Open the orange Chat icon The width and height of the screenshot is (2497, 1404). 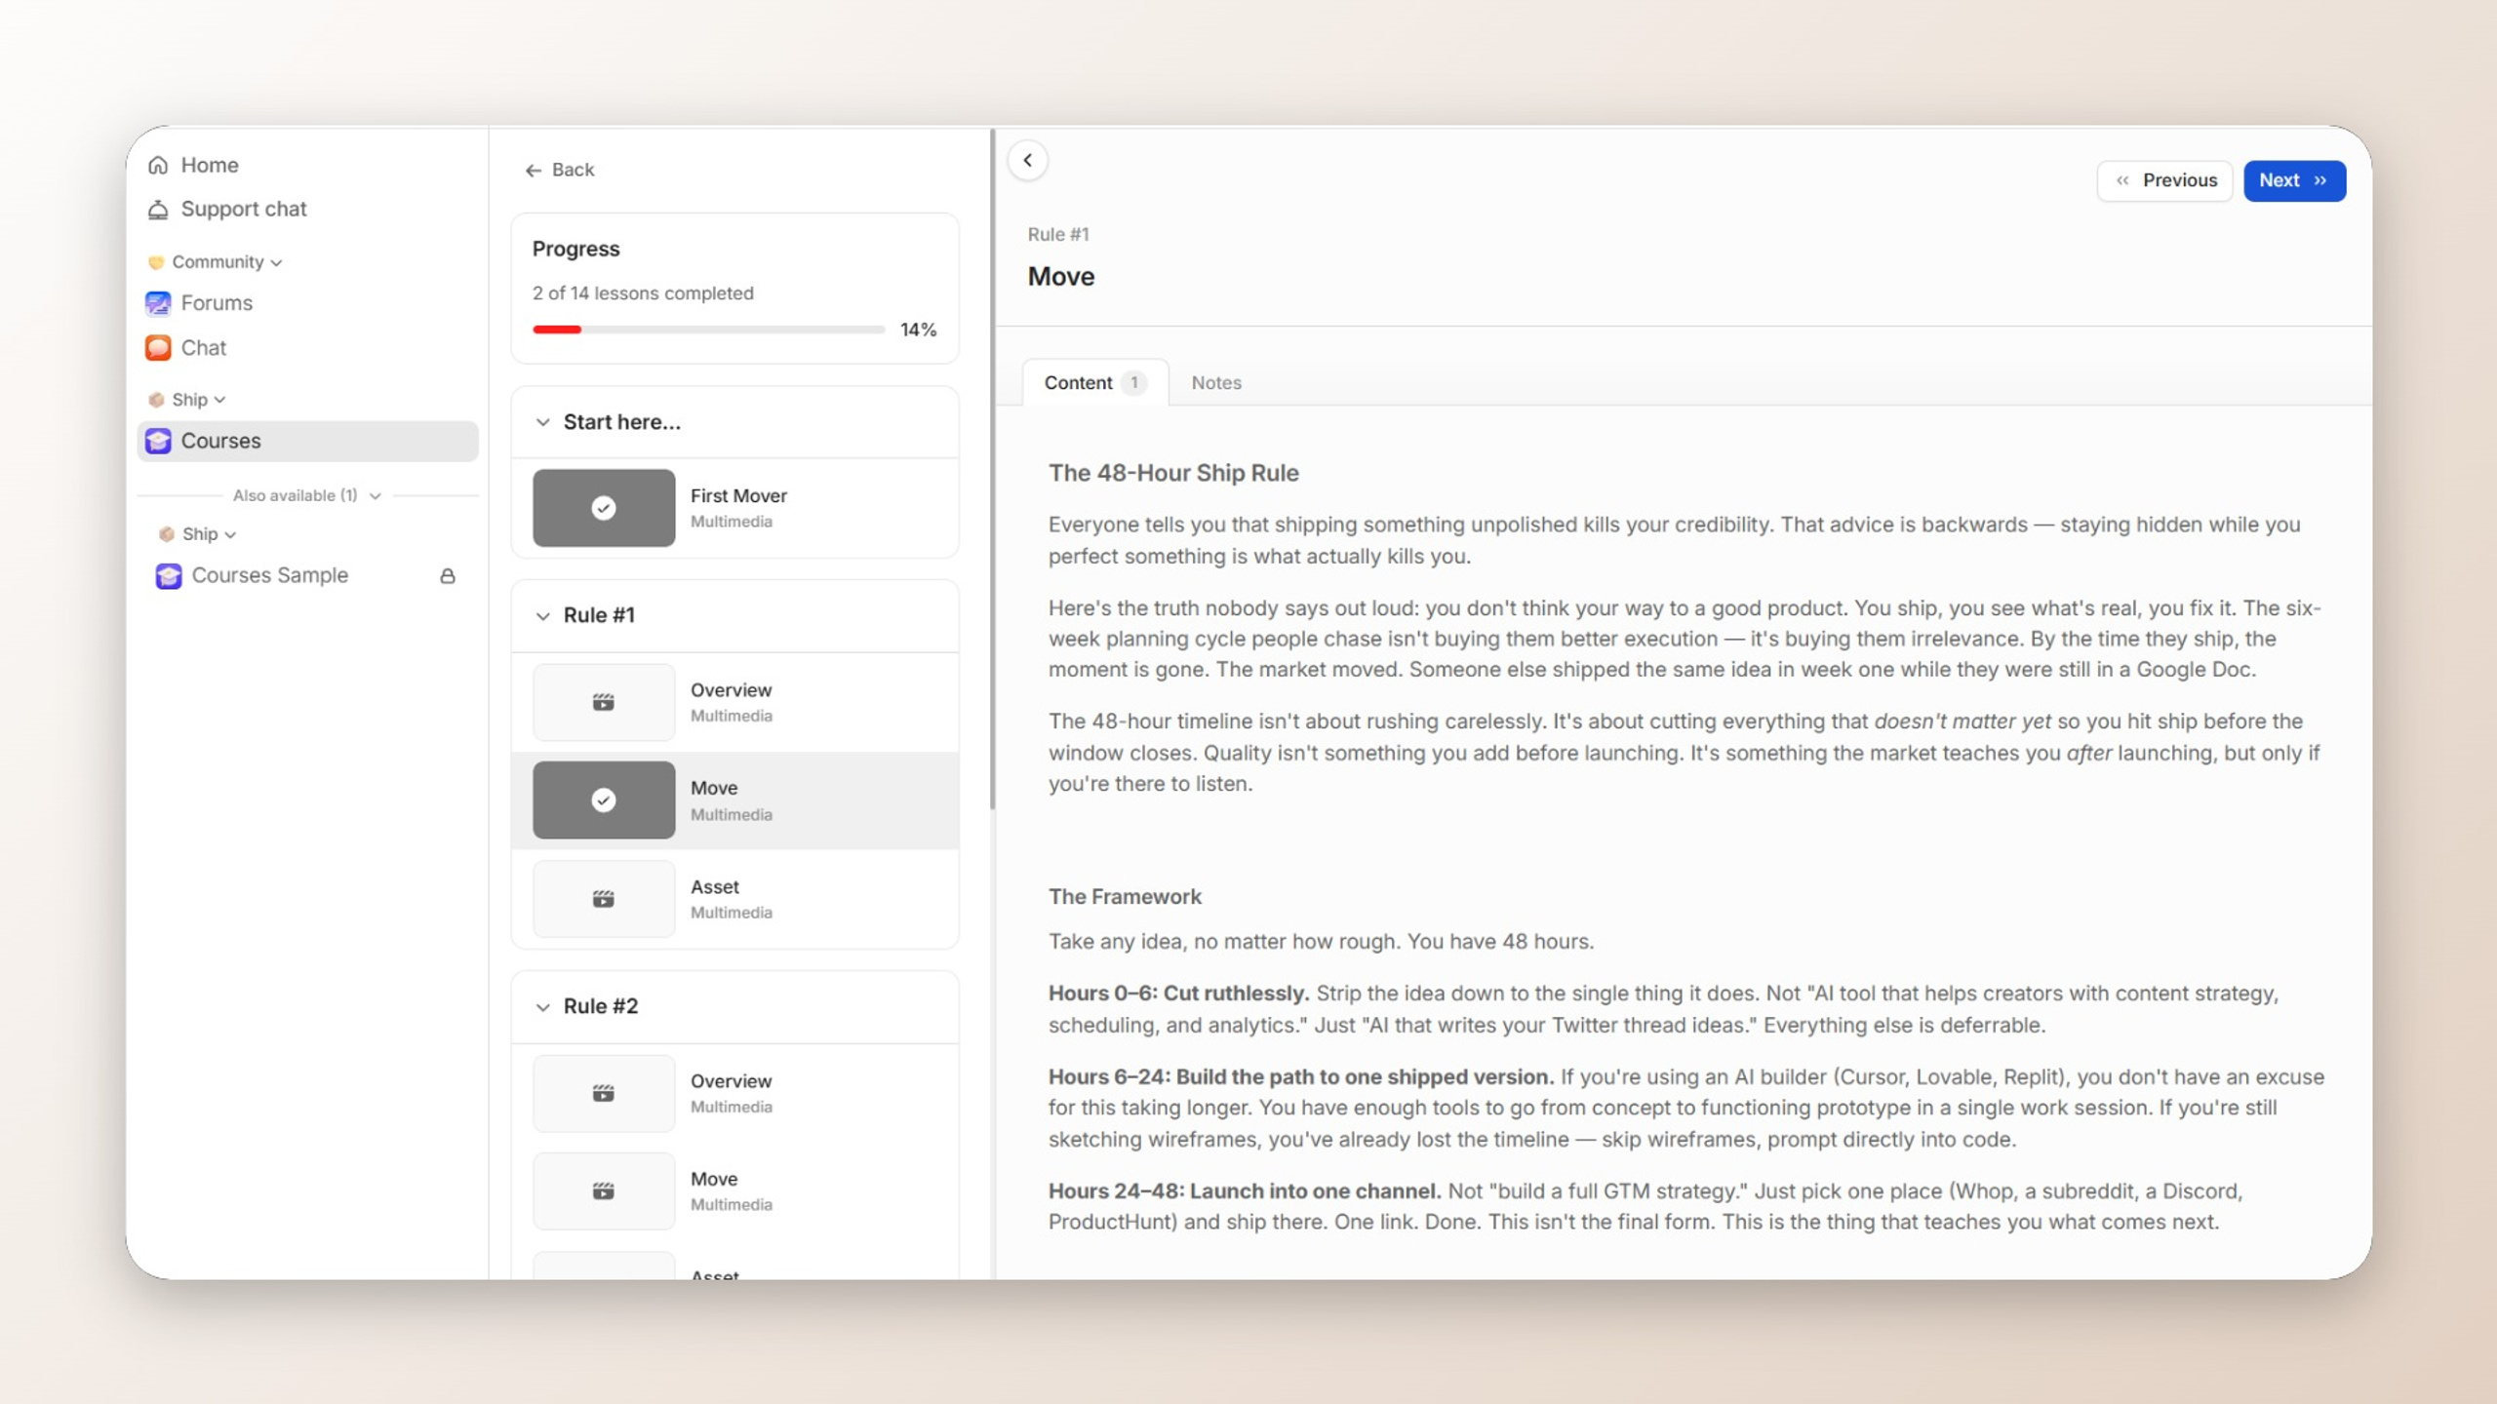(x=158, y=348)
